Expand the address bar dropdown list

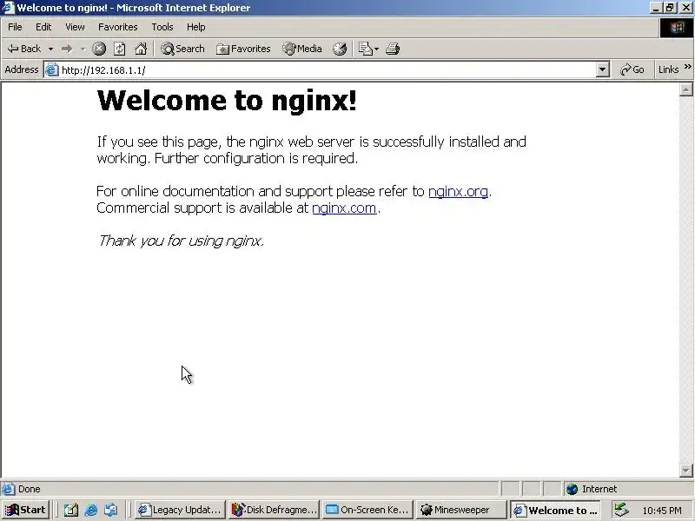tap(602, 69)
